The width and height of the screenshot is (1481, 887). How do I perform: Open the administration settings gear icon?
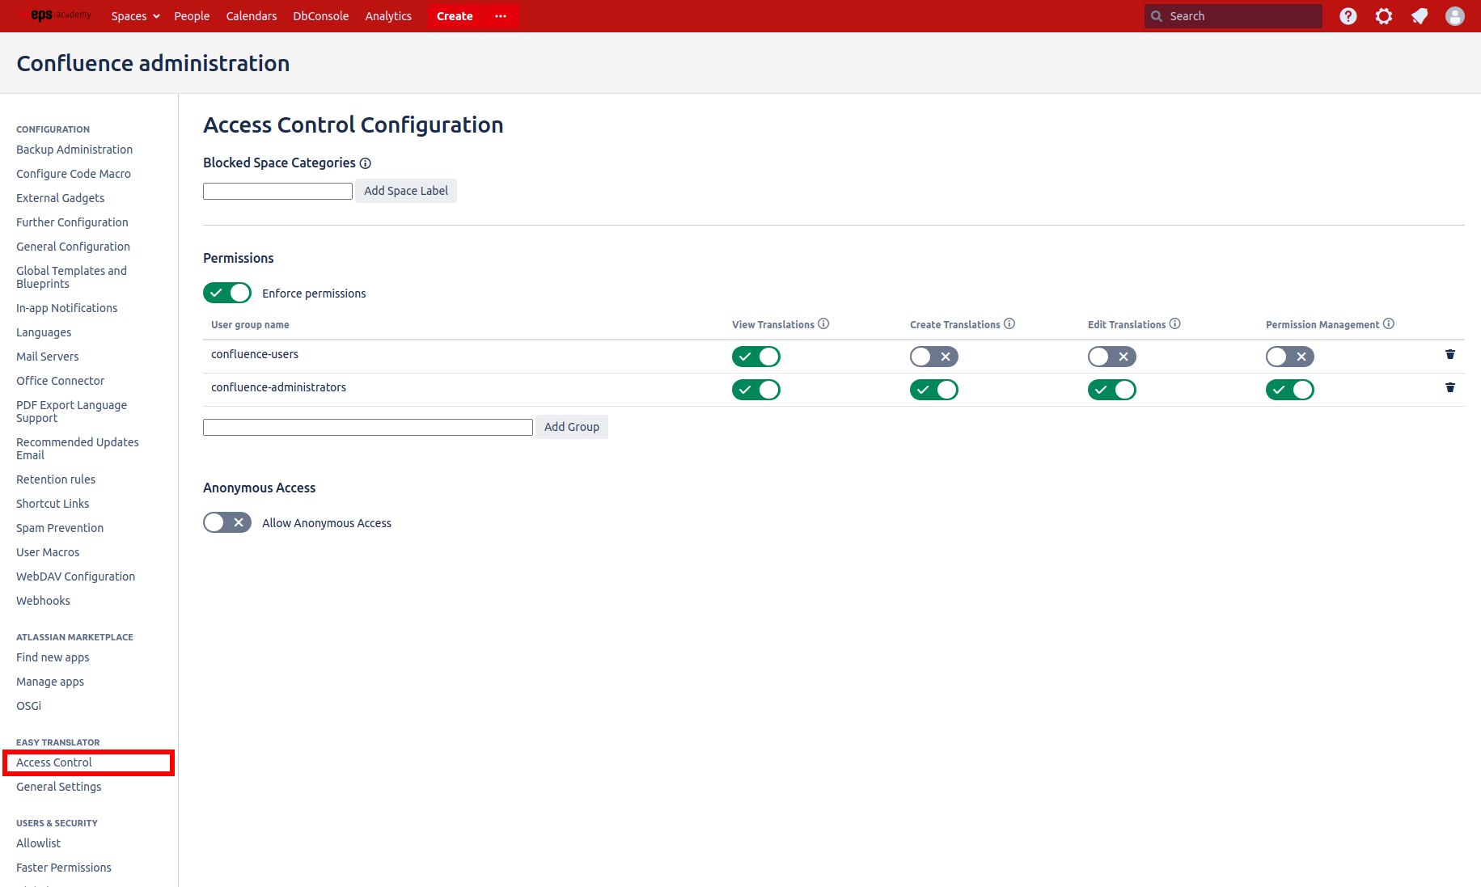pos(1383,16)
